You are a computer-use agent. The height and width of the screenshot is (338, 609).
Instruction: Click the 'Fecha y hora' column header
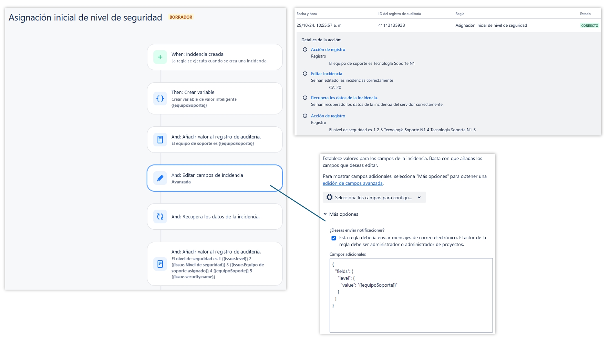pyautogui.click(x=306, y=14)
